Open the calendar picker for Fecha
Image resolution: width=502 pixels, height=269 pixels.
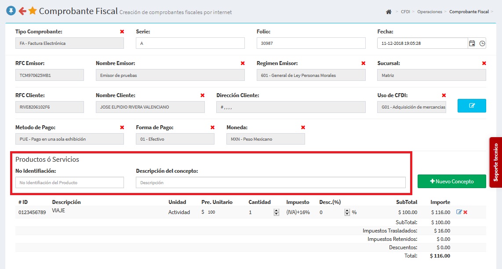[x=472, y=44]
